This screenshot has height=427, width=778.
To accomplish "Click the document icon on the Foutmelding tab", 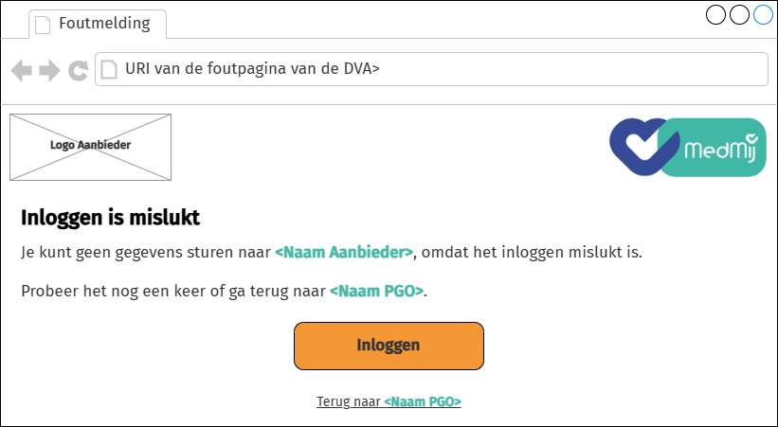I will [42, 24].
